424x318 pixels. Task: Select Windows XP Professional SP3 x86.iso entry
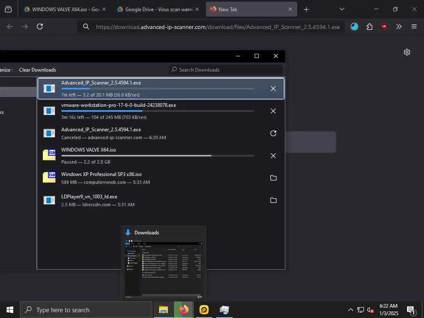pyautogui.click(x=161, y=178)
